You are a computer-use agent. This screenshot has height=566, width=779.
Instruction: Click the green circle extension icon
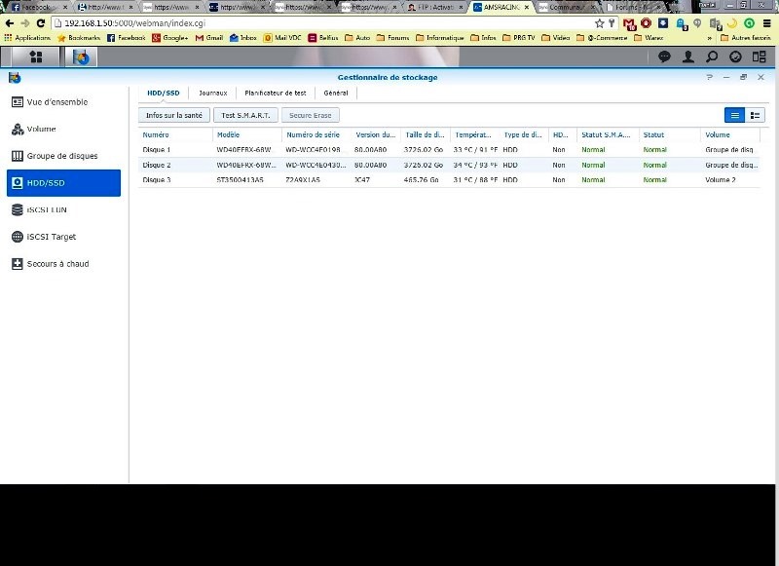(749, 23)
